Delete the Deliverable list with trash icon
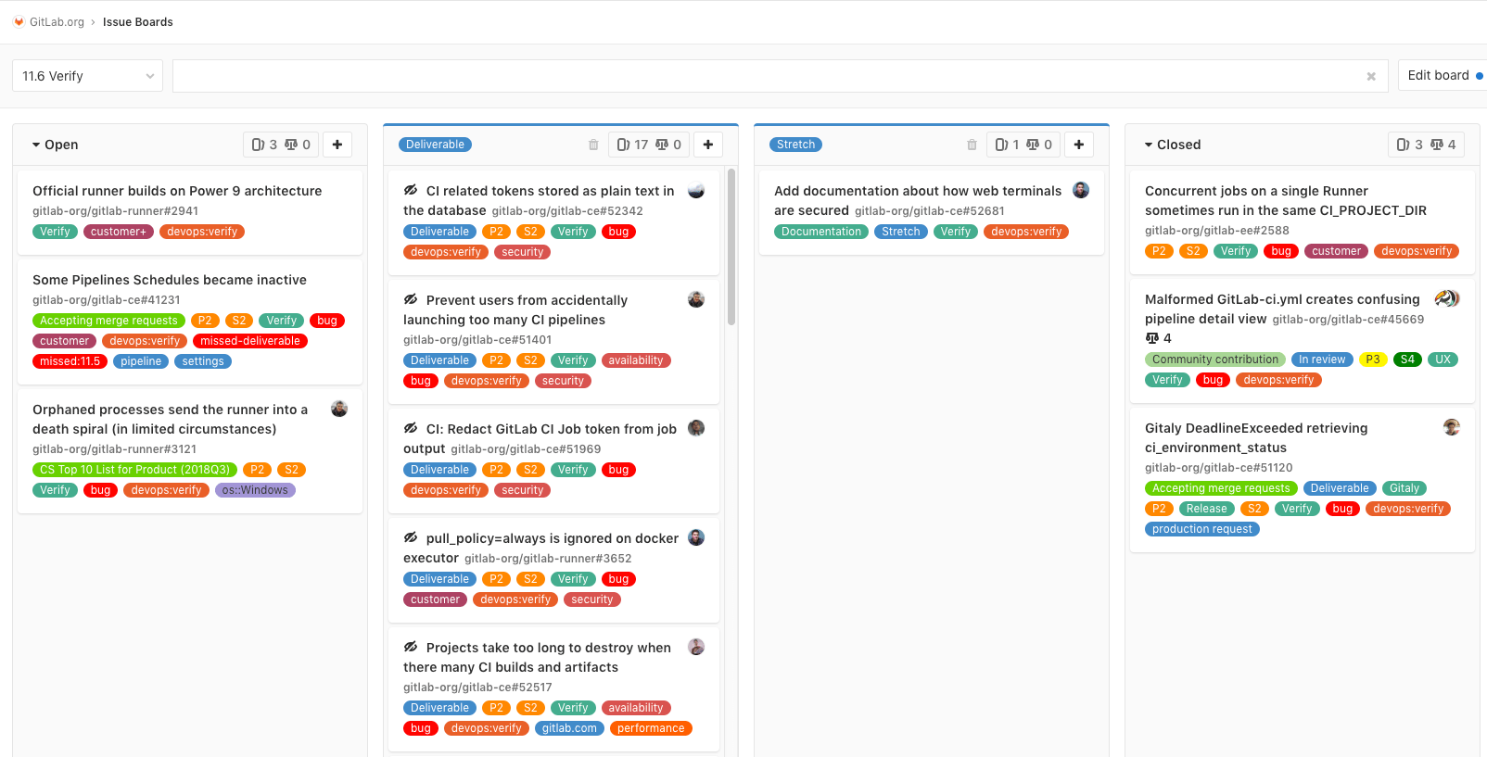The height and width of the screenshot is (757, 1487). pyautogui.click(x=593, y=145)
